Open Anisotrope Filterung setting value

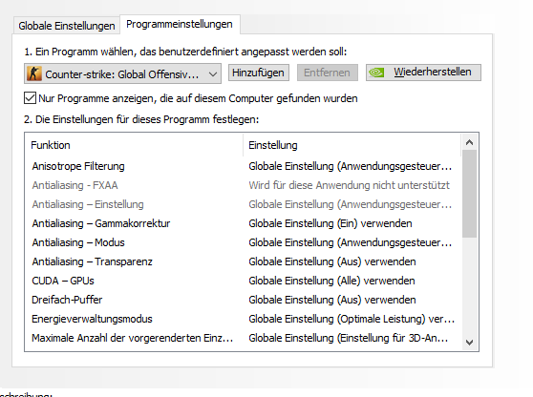[x=351, y=166]
